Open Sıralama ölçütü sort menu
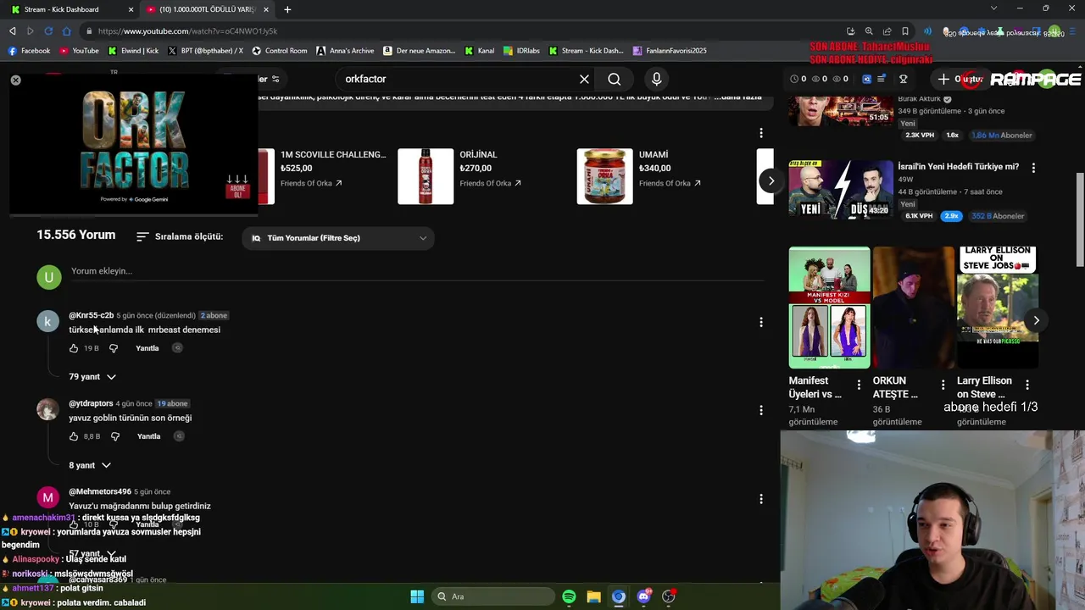The width and height of the screenshot is (1085, 610). pos(180,236)
